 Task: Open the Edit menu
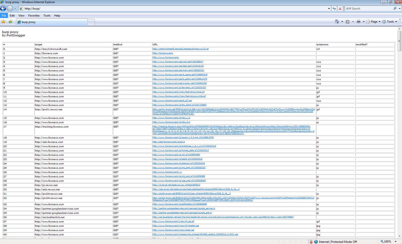[12, 16]
